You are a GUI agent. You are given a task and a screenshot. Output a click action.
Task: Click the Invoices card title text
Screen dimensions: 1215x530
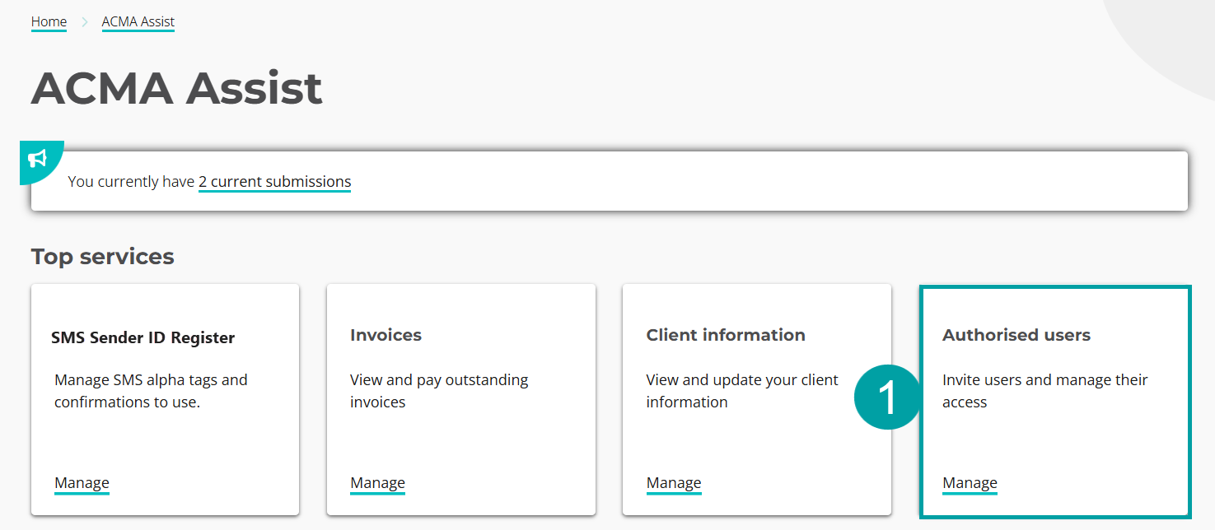point(386,334)
